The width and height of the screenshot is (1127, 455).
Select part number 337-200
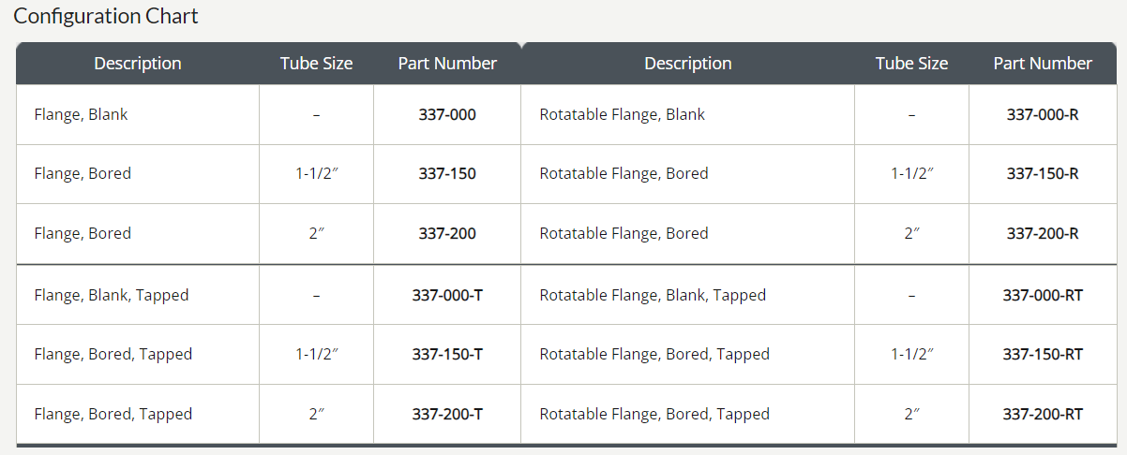point(447,233)
